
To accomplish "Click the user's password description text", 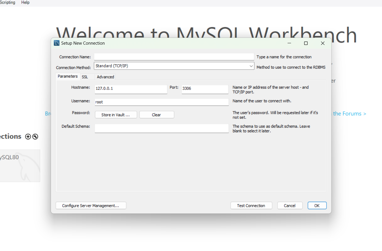I will click(x=275, y=115).
